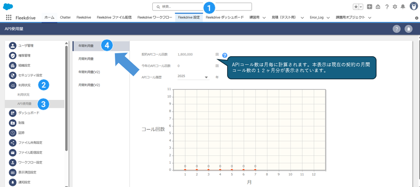Image resolution: width=420 pixels, height=187 pixels.
Task: Click sidebar scrollbar up arrow
Action: coord(66,43)
